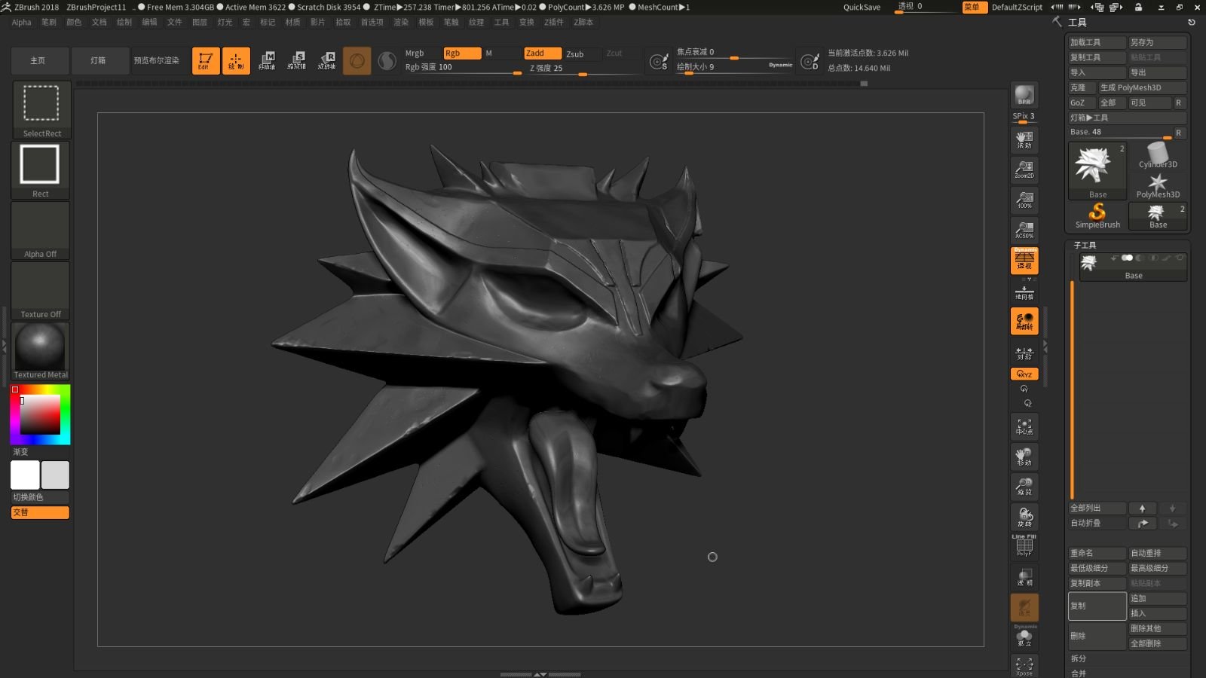
Task: Open the 笔刷 brush menu
Action: point(49,23)
